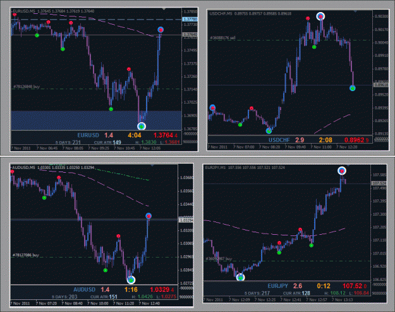Click the blue-circled red marker at EURUSD latest high

161,30
